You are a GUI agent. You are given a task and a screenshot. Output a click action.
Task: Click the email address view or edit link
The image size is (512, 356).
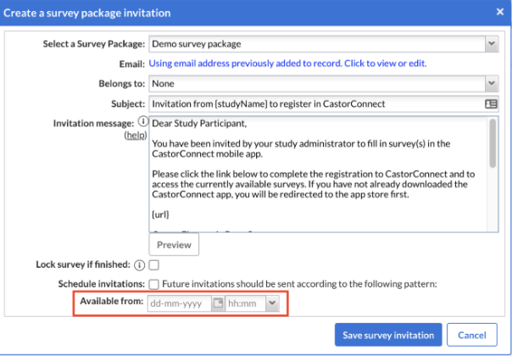click(x=287, y=64)
